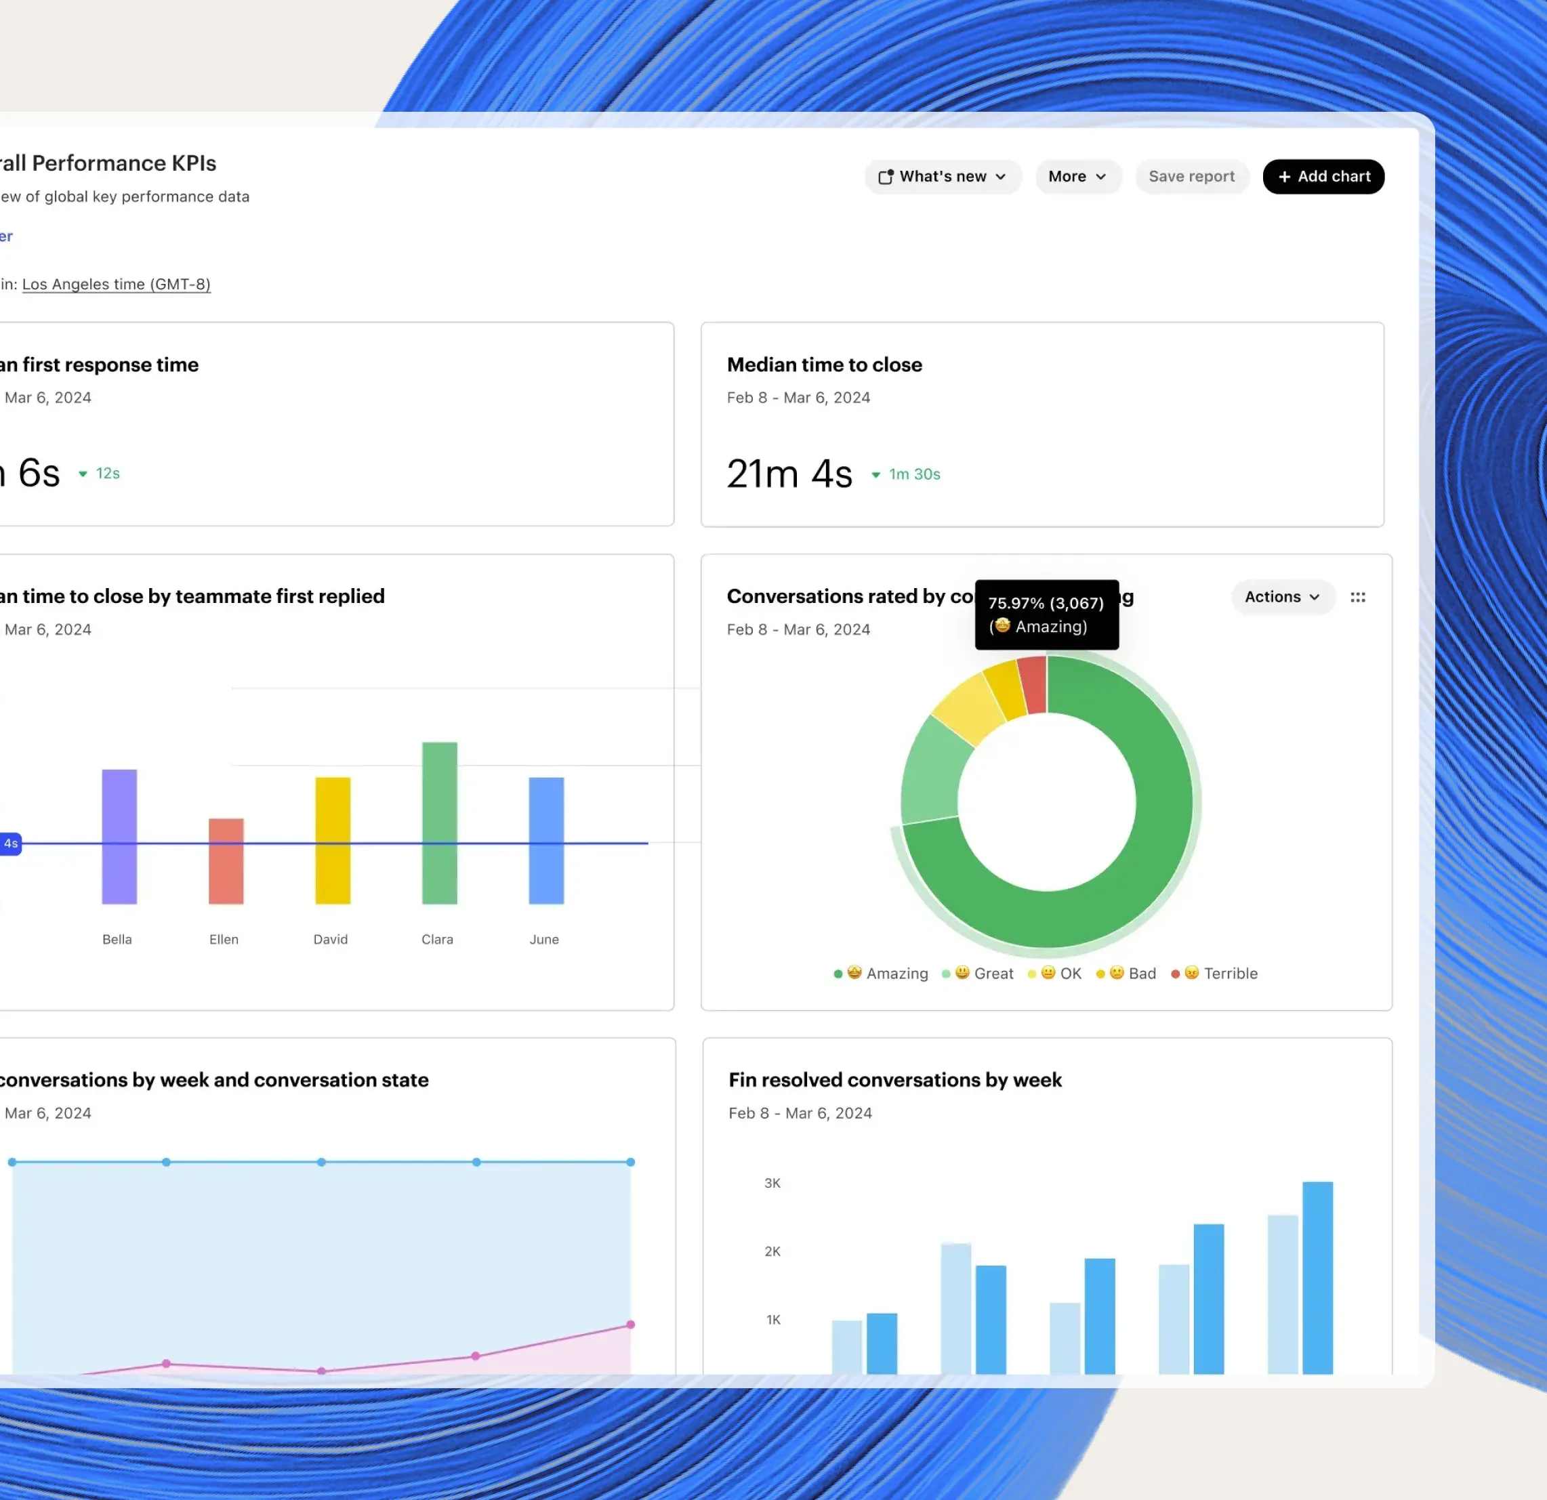Click the 1m 30s change indicator
The height and width of the screenshot is (1500, 1547).
[906, 474]
